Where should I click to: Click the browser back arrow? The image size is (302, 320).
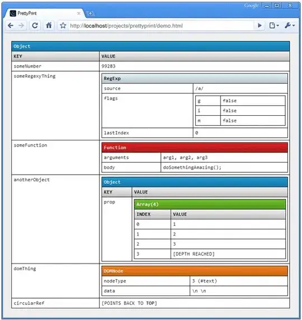coord(11,26)
